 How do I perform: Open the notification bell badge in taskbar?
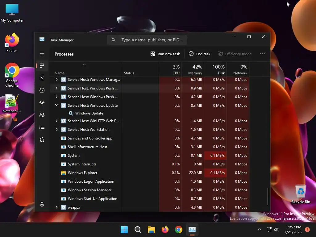pos(307,229)
